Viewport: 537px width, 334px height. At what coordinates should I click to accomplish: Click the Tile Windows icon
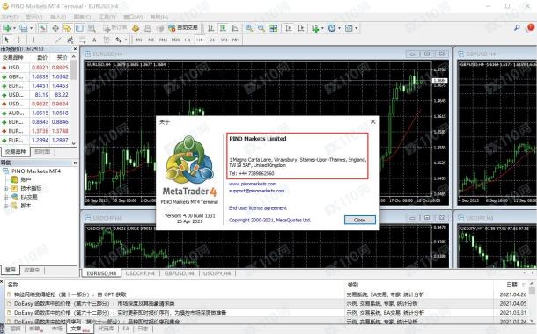point(273,28)
